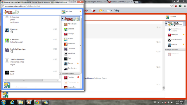Image resolution: width=187 pixels, height=105 pixels.
Task: Click the Mensajes privados header in popup
Action: point(70,73)
